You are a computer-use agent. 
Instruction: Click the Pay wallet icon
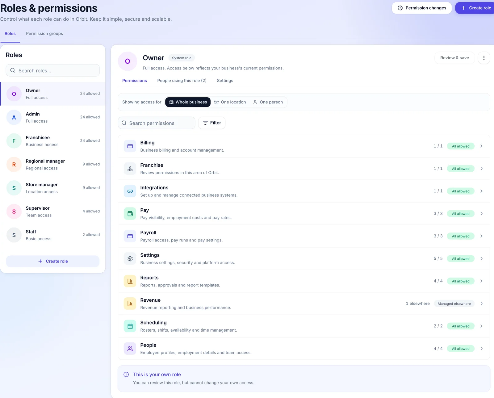point(130,214)
